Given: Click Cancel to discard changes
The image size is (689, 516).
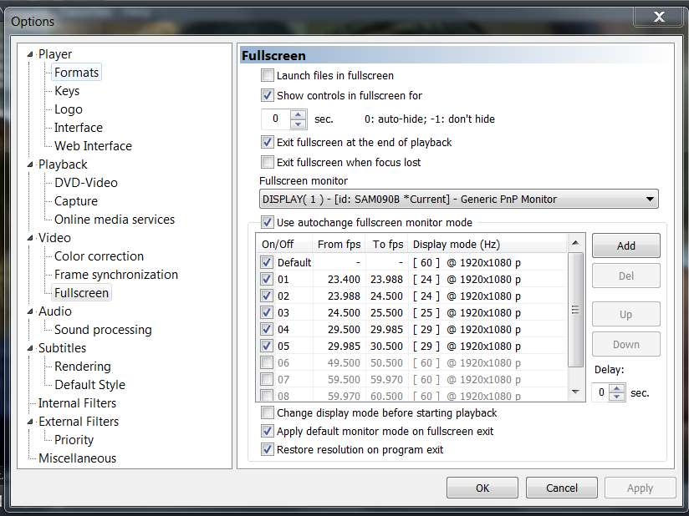Looking at the screenshot, I should pos(562,488).
